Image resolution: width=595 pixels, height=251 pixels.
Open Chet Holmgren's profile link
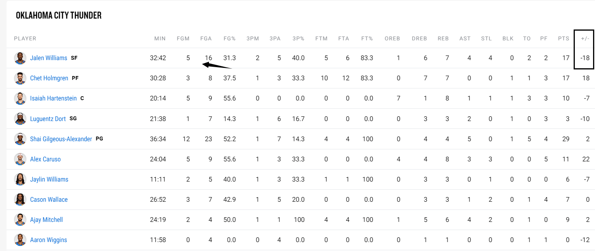point(49,78)
